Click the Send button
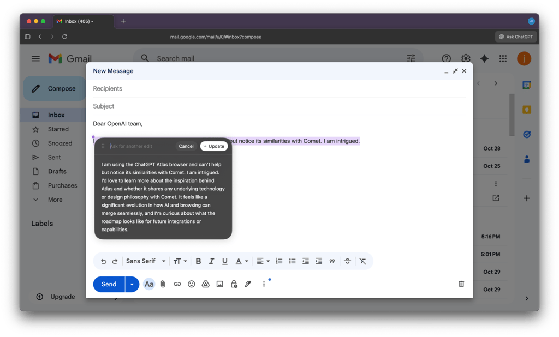This screenshot has height=337, width=559. (x=109, y=284)
